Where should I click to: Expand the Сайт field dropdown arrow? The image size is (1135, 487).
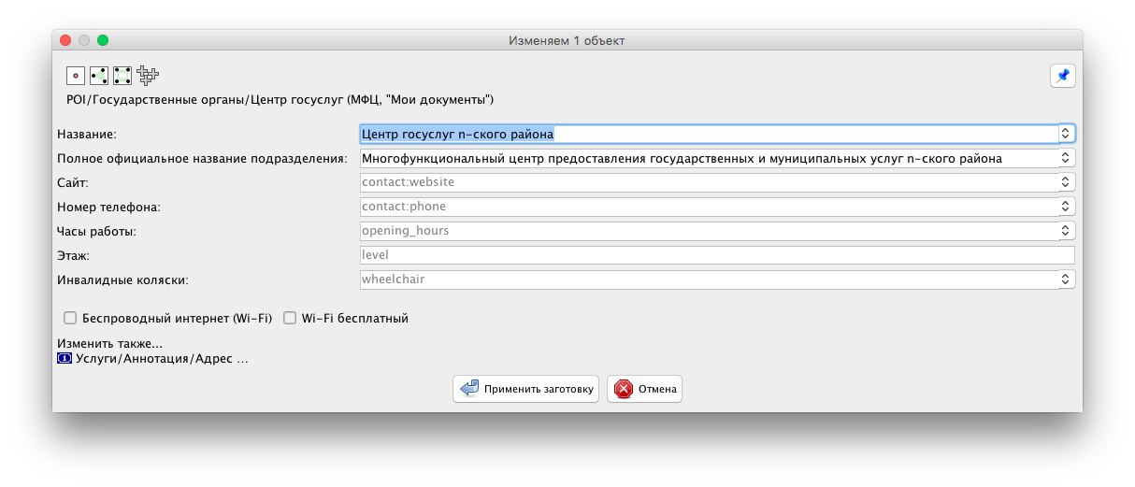[x=1065, y=182]
